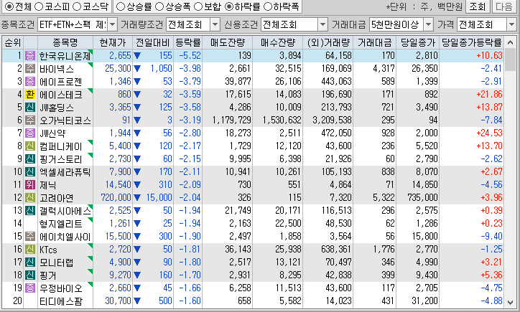
Task: Click the 주 badge next to 오가닉티코스
Action: pyautogui.click(x=30, y=120)
